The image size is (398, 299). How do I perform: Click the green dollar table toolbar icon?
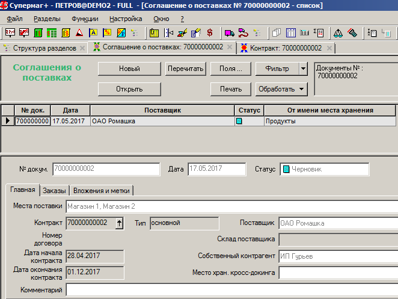point(52,33)
